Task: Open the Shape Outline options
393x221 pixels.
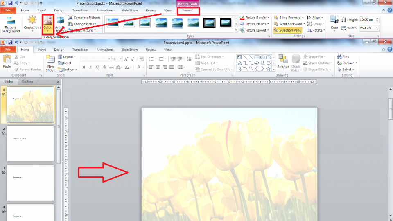Action: tap(318, 63)
